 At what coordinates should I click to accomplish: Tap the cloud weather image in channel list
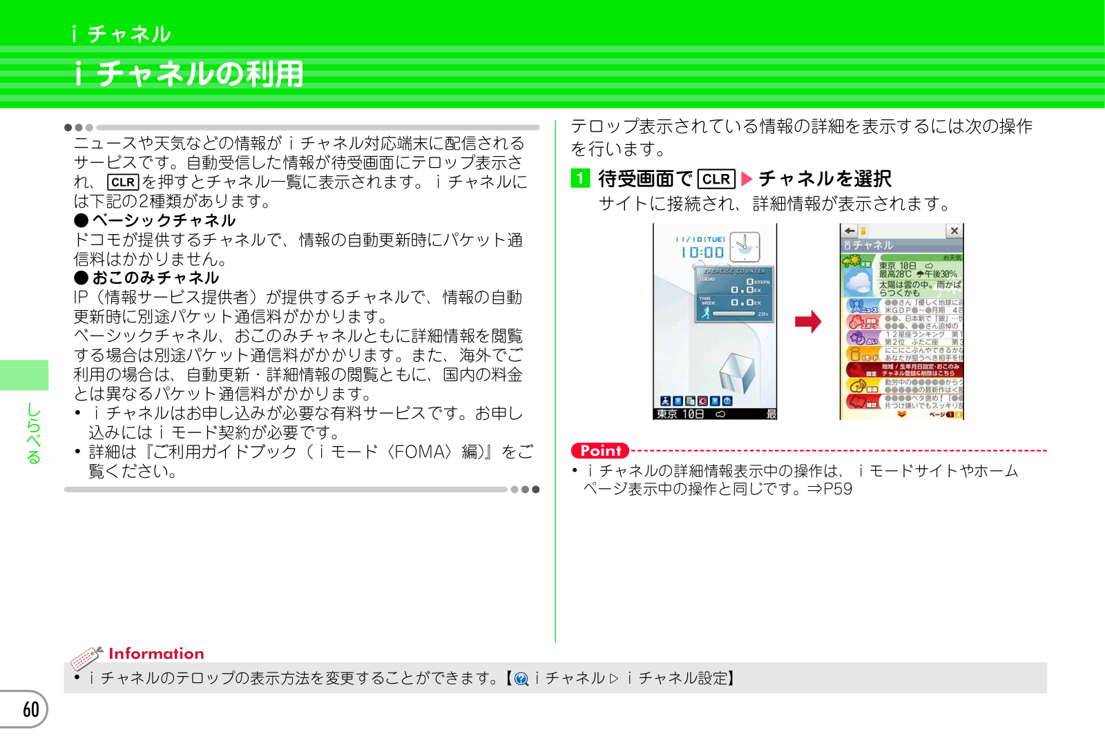(858, 282)
